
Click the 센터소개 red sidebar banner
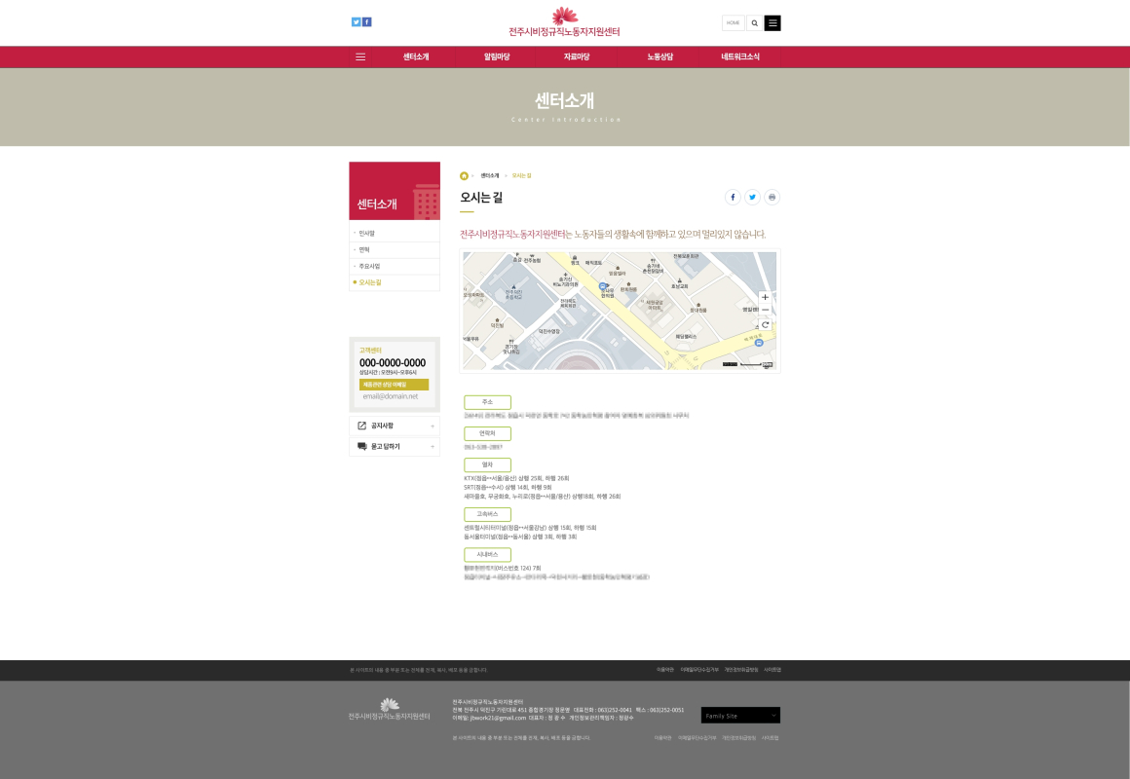(395, 191)
